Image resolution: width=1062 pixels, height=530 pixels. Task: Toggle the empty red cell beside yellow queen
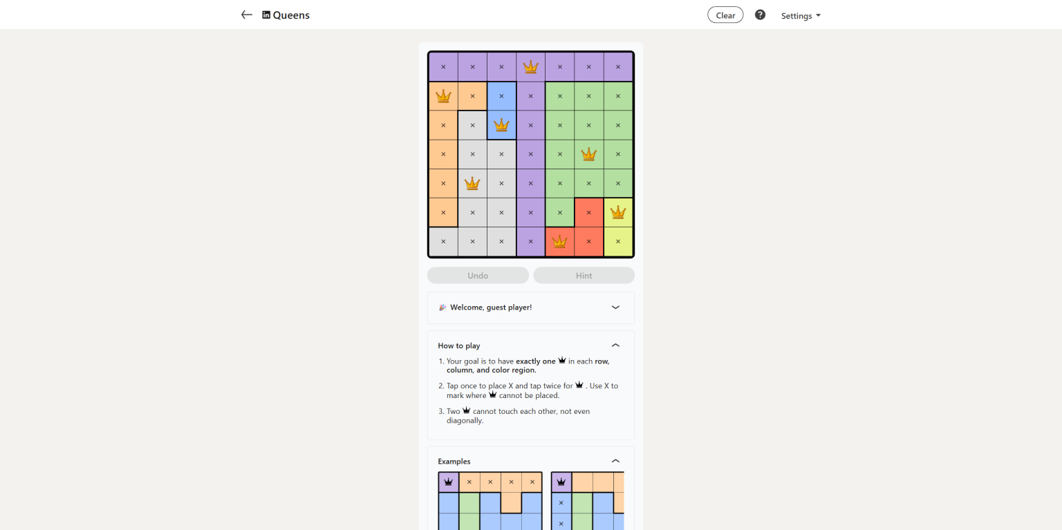click(x=588, y=212)
